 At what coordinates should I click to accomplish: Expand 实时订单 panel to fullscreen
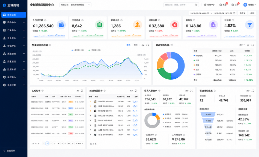[82, 91]
